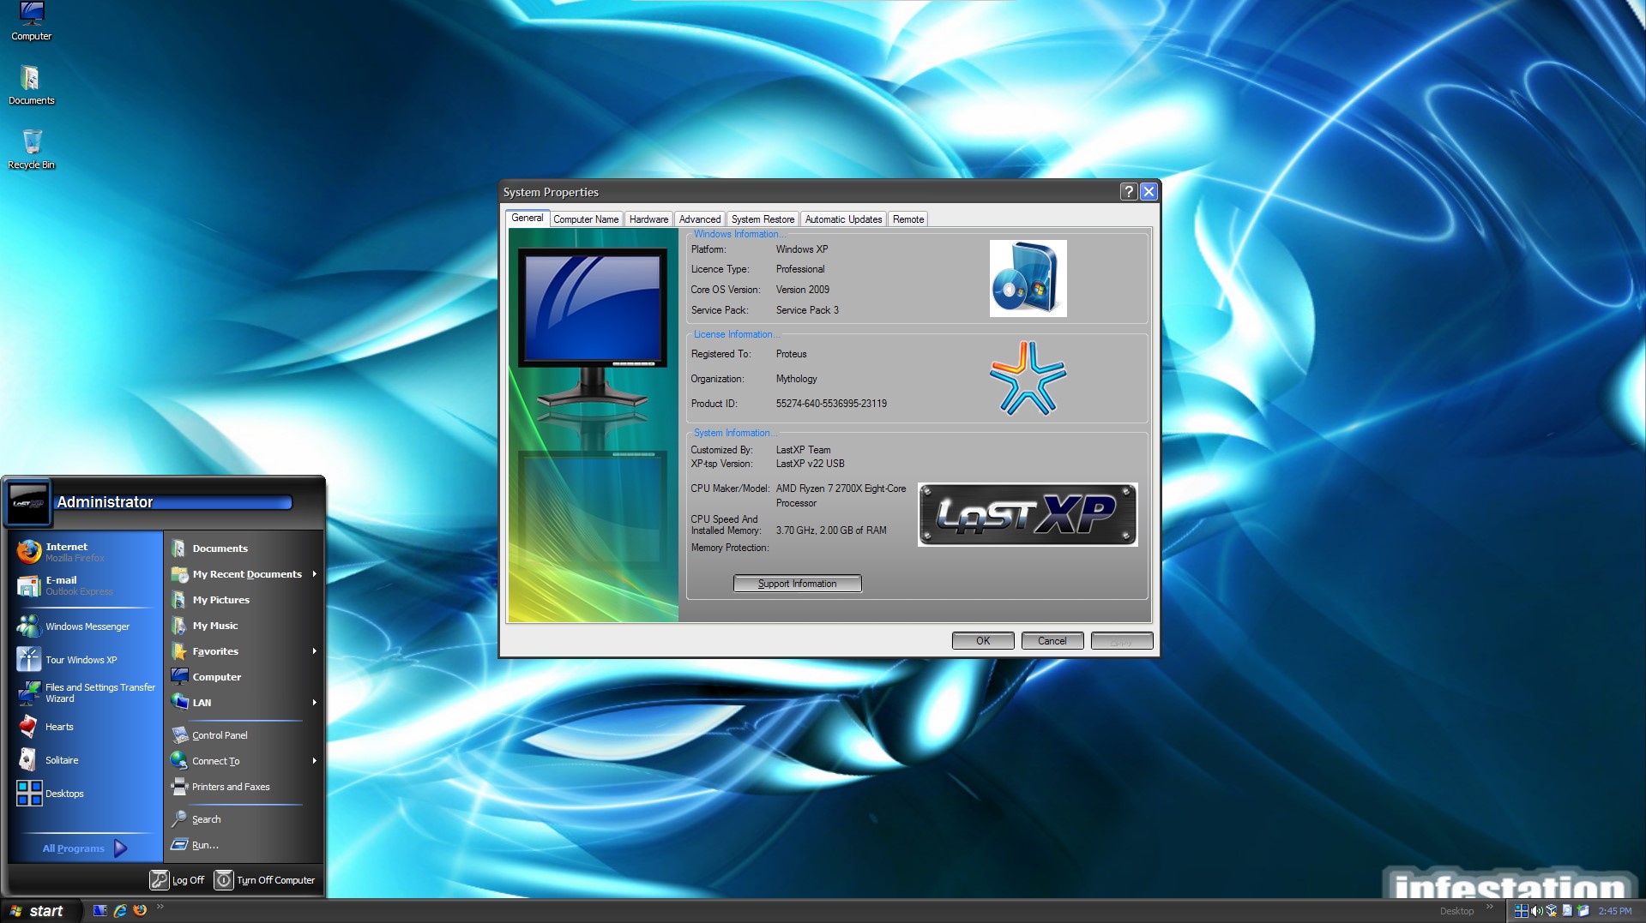Click the Desktop toolbar label

[x=1456, y=911]
